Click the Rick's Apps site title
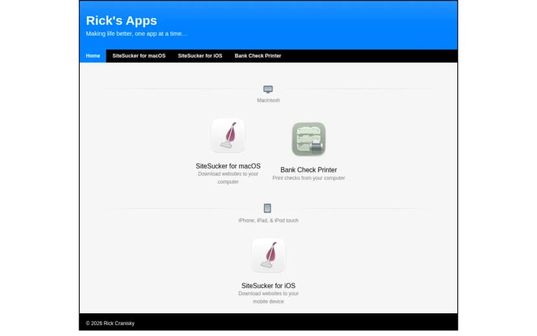The image size is (537, 336). 121,21
